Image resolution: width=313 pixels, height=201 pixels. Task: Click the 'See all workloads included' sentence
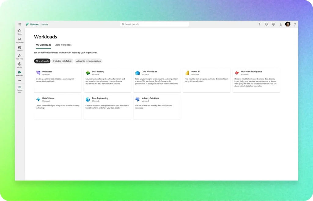(66, 53)
